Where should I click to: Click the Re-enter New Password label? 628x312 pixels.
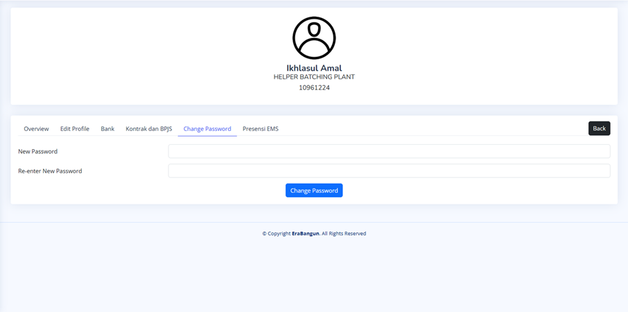[50, 171]
